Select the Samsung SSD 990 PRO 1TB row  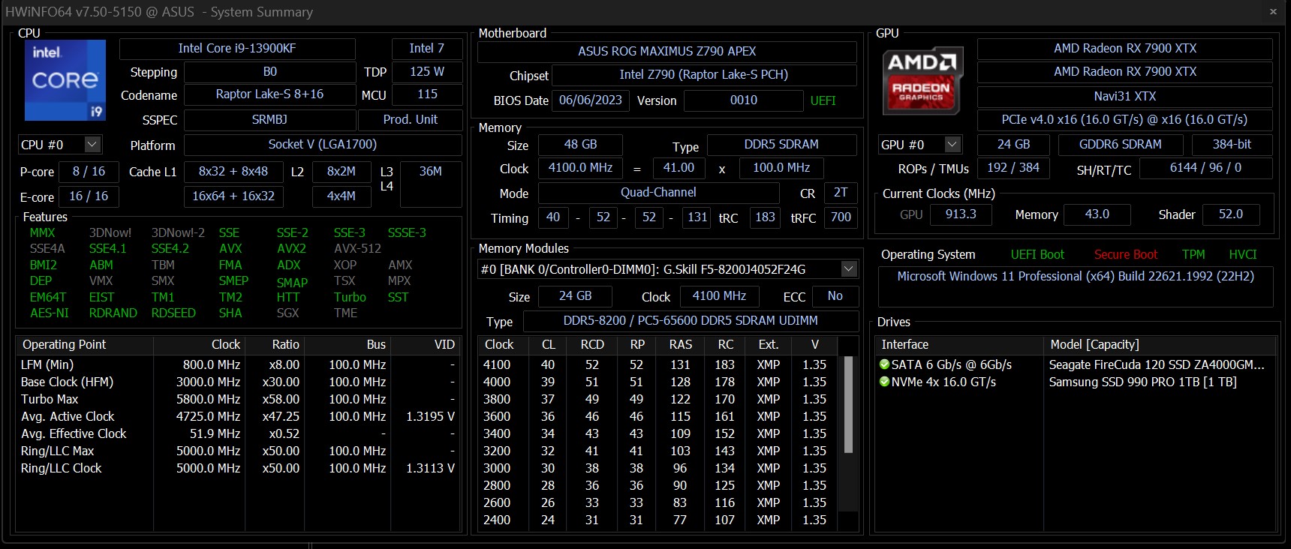[x=1076, y=382]
